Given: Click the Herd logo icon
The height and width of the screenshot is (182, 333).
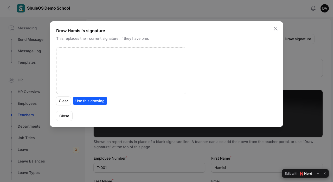Looking at the screenshot, I should click(301, 173).
